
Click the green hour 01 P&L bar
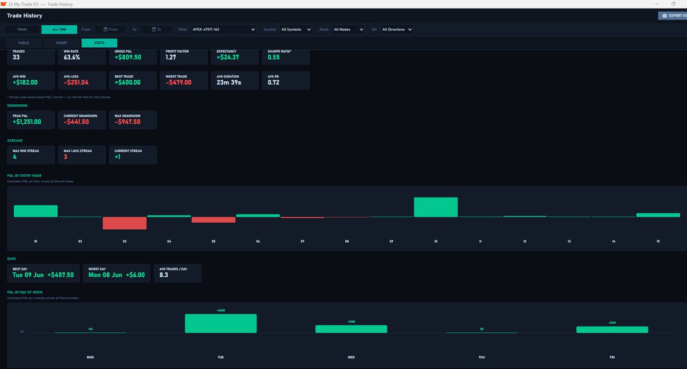point(35,211)
